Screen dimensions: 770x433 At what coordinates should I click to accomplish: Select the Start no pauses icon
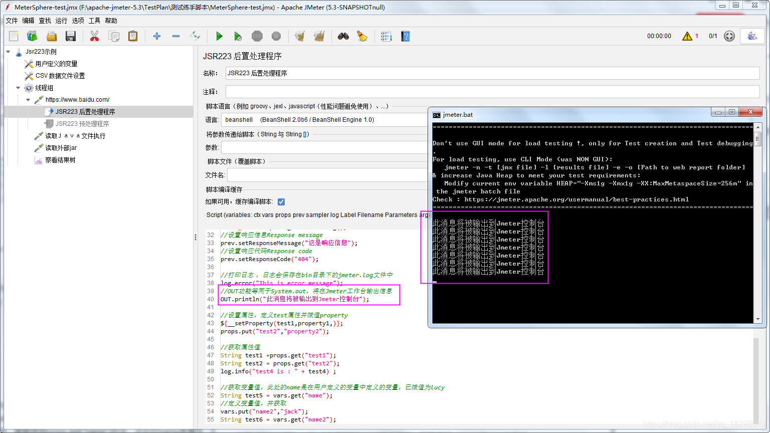pos(237,36)
